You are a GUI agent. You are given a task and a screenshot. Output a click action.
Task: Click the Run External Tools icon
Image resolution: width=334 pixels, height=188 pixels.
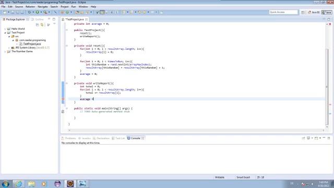coord(45,13)
